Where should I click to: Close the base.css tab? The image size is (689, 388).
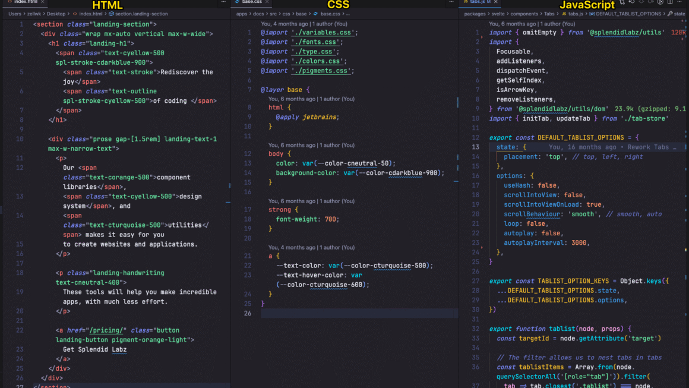tap(268, 2)
